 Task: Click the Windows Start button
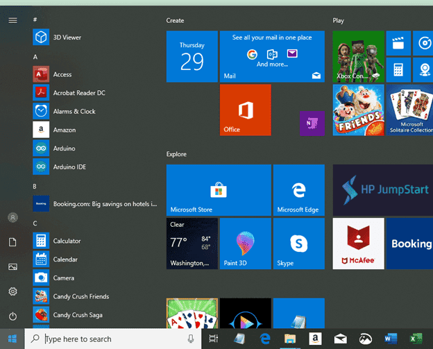pos(12,339)
